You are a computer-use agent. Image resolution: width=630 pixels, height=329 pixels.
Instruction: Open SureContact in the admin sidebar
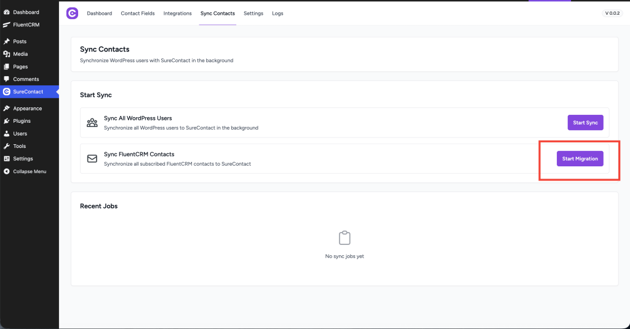(28, 91)
